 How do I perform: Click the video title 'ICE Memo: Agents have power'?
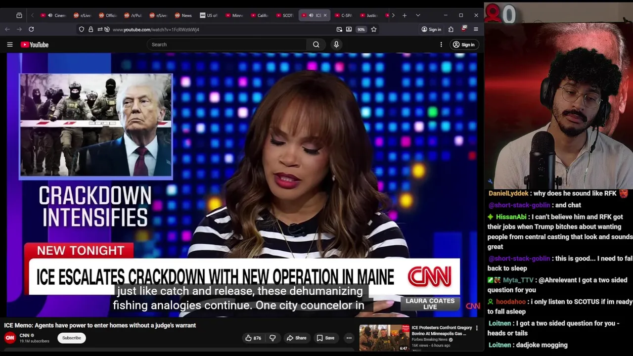coord(100,325)
